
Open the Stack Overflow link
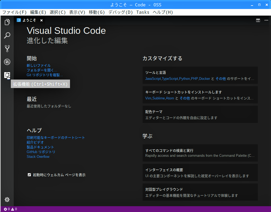click(x=38, y=157)
